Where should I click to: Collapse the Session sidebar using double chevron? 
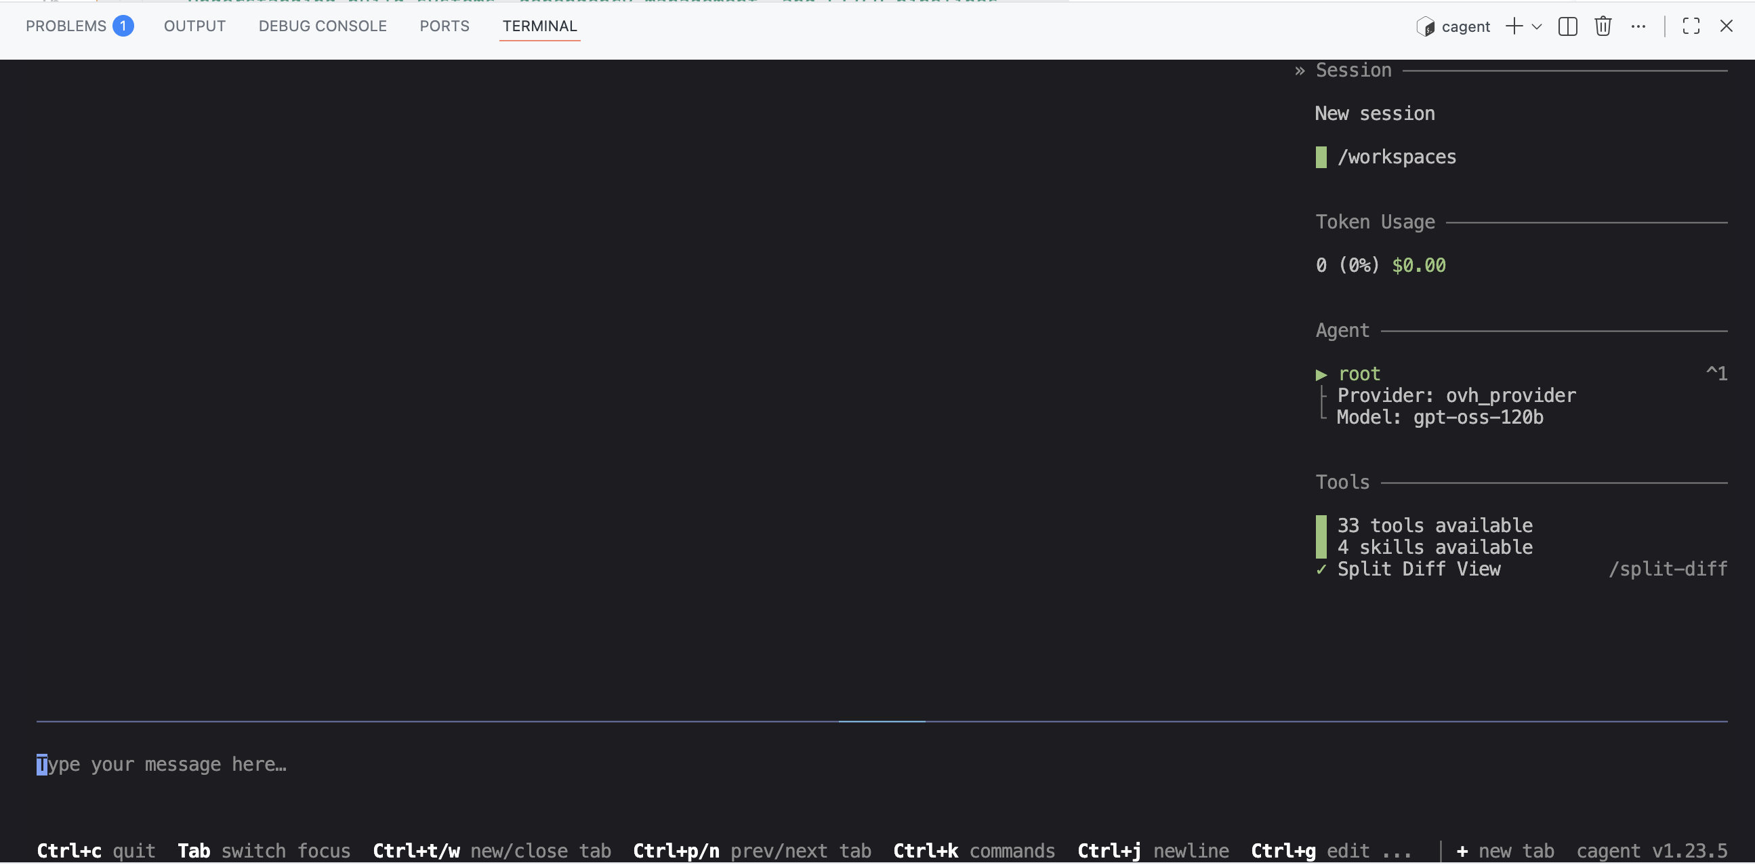[x=1299, y=71]
